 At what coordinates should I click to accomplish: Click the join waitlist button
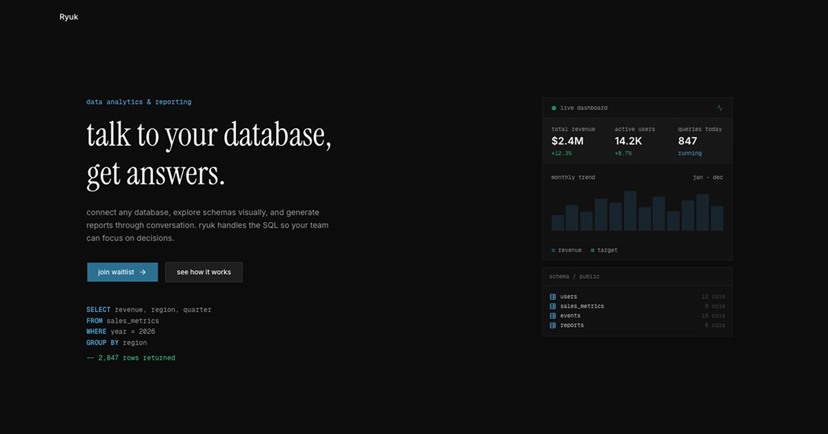pyautogui.click(x=122, y=272)
